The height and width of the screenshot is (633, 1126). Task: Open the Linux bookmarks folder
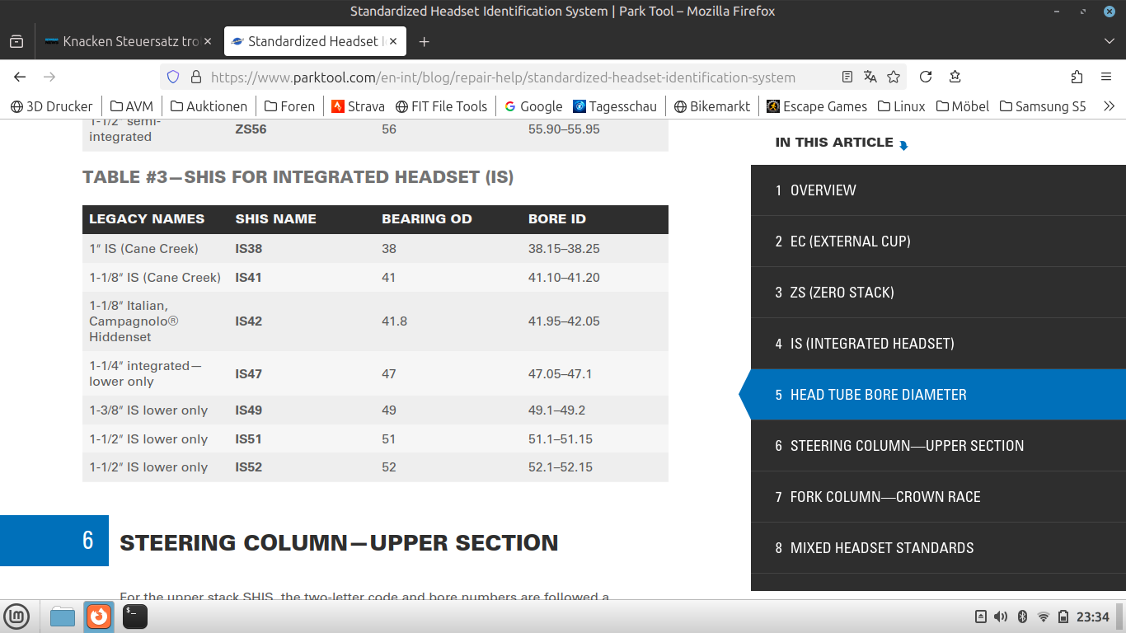[x=901, y=106]
